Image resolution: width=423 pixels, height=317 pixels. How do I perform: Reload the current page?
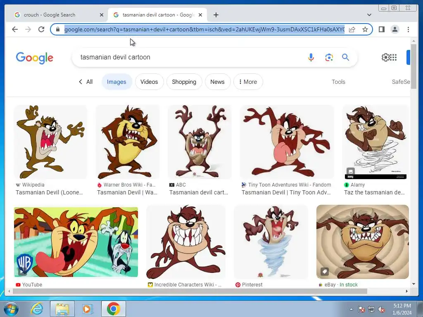coord(41,29)
